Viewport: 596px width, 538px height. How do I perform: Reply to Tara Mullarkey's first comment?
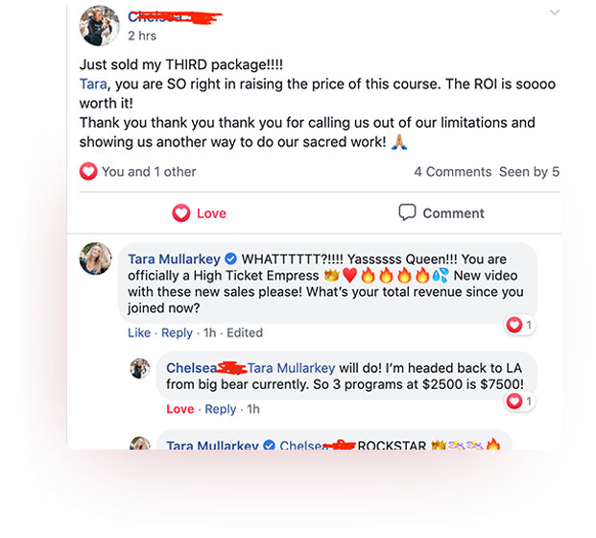pyautogui.click(x=177, y=333)
